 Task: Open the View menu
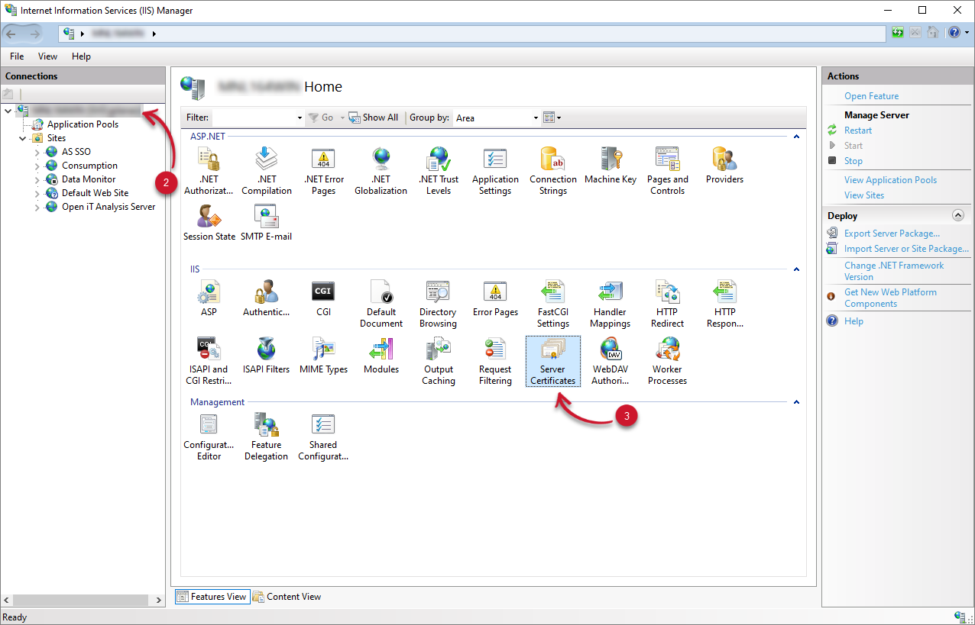tap(47, 56)
